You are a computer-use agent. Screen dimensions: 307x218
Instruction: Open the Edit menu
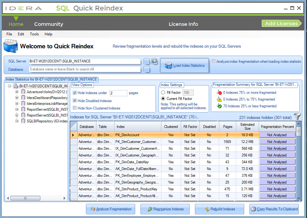(x=21, y=34)
